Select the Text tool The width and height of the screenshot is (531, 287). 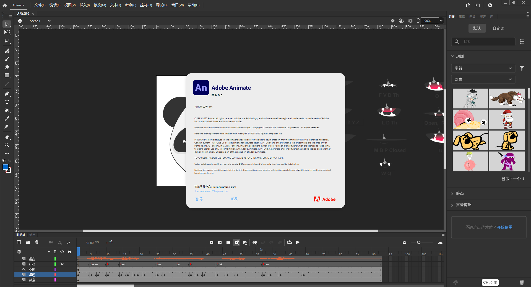(x=7, y=102)
